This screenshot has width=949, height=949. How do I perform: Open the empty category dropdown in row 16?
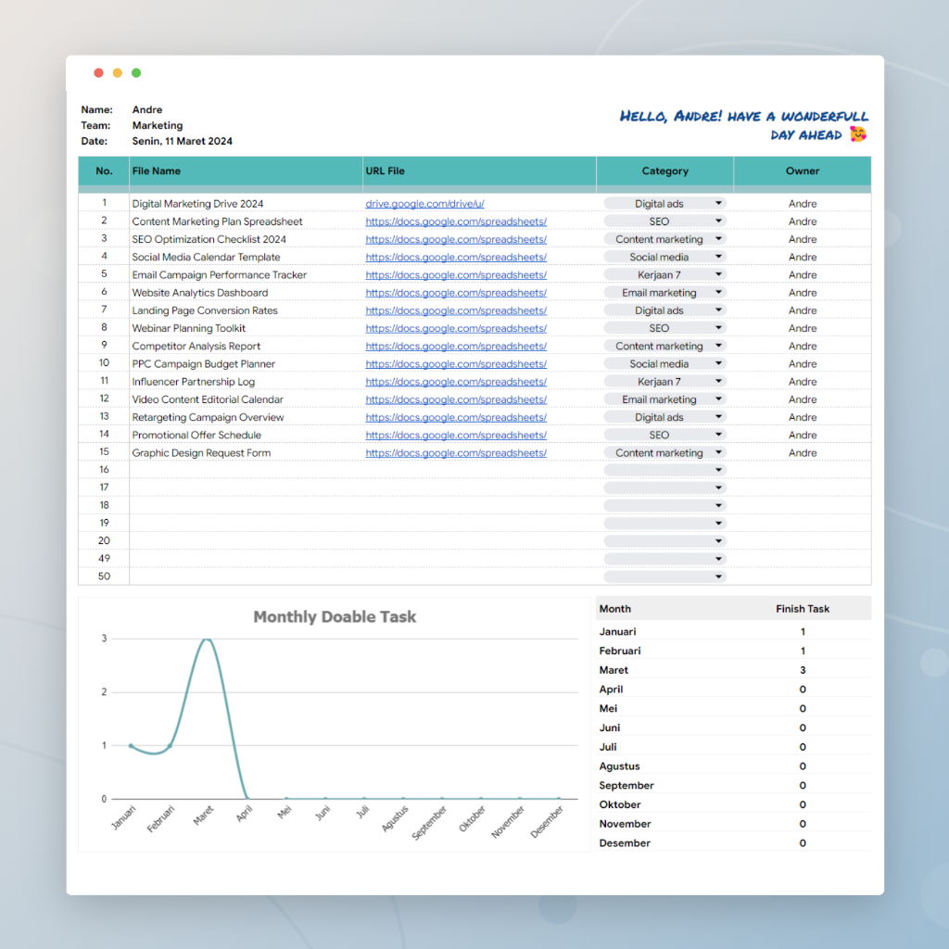pyautogui.click(x=718, y=470)
